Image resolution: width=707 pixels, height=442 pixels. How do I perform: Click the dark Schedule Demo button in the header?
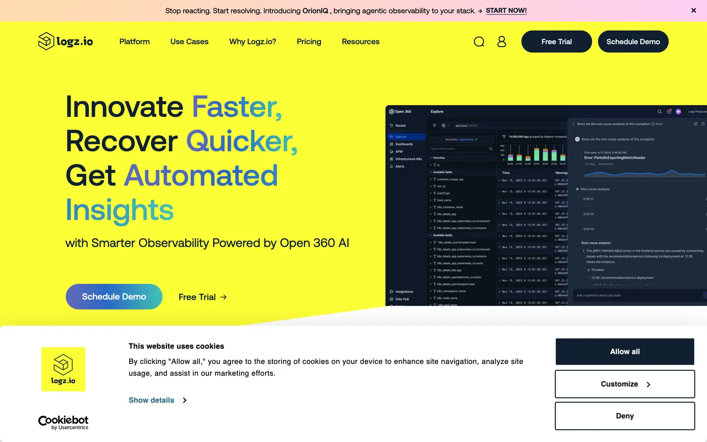[633, 42]
